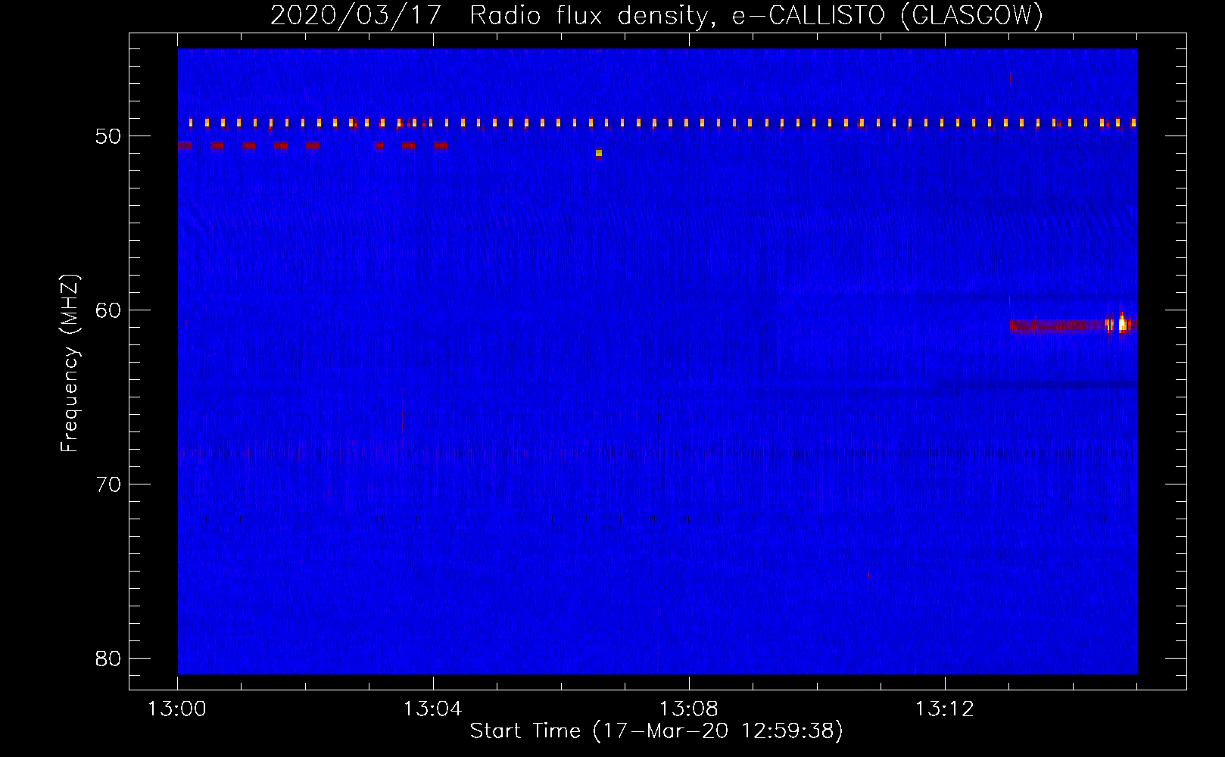Click the 13:12 time tick label
Viewport: 1225px width, 757px height.
pyautogui.click(x=944, y=709)
